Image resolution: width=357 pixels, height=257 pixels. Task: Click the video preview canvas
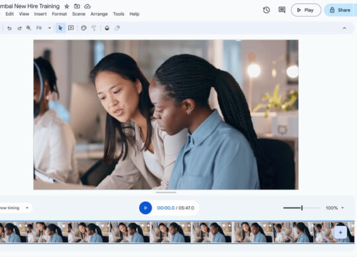tap(166, 115)
